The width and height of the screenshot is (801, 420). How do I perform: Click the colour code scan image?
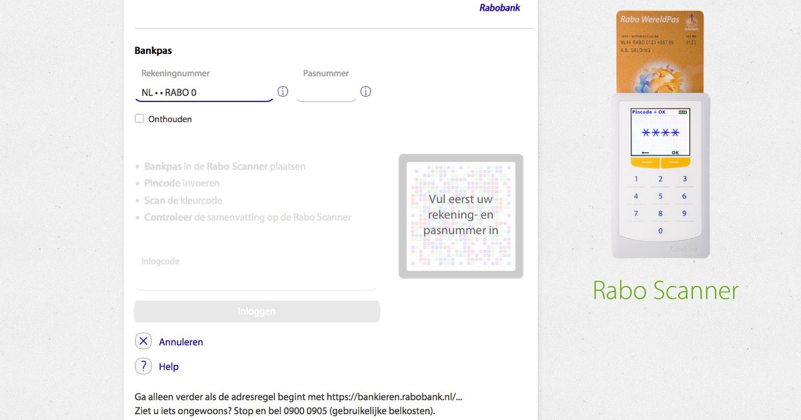pyautogui.click(x=461, y=217)
